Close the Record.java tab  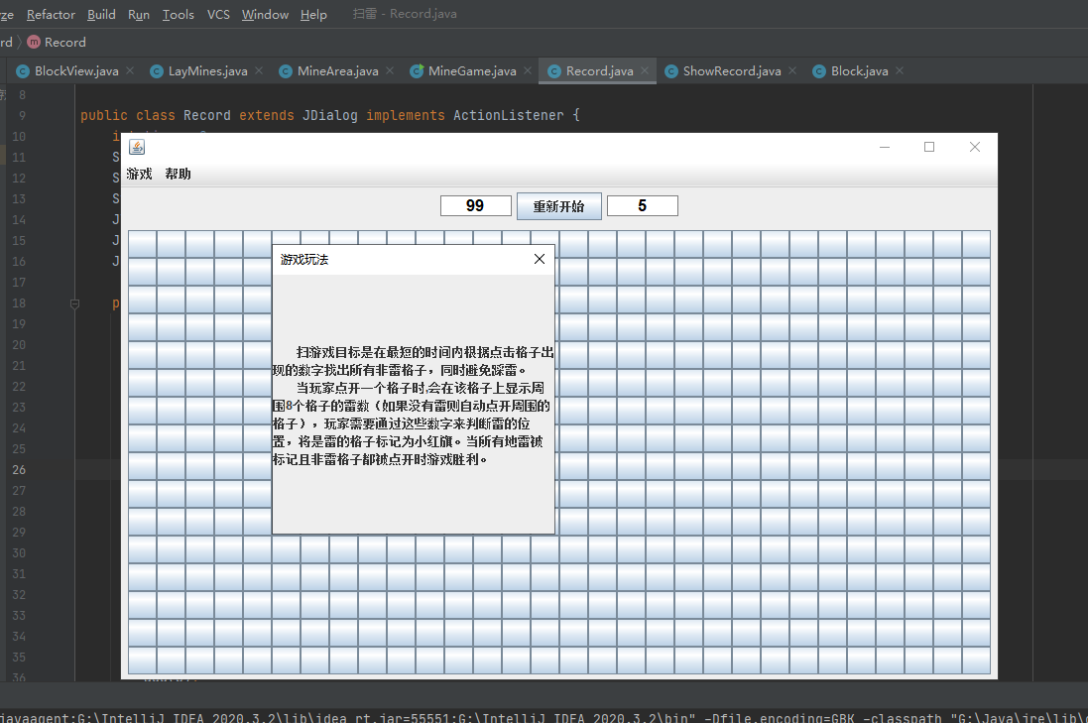click(645, 70)
